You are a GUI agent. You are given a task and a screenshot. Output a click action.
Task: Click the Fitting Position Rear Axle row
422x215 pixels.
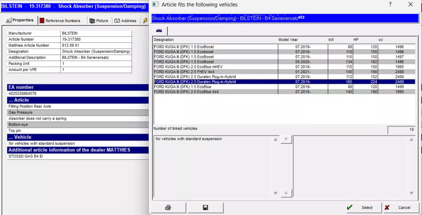click(78, 106)
